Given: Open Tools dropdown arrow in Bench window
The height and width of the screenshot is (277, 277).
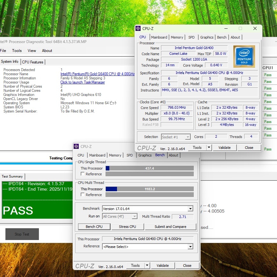Looking at the screenshot, I should click(147, 266).
